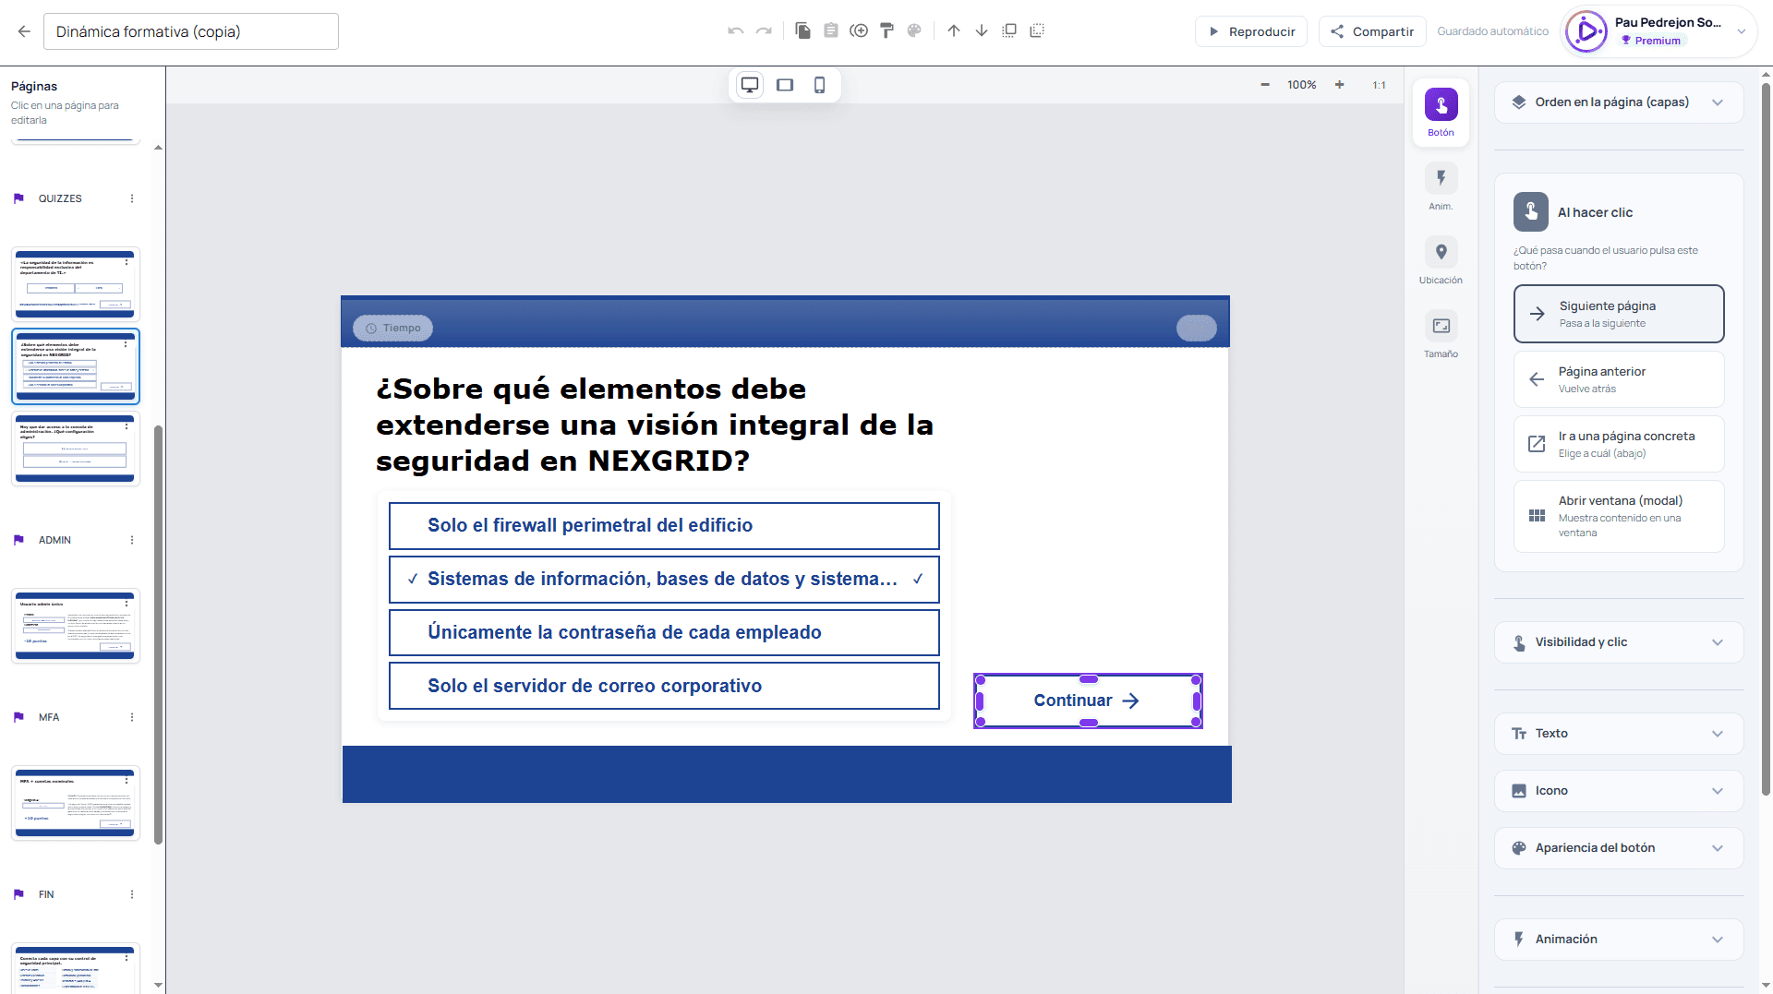Screen dimensions: 1773x994
Task: Click the format painter roller icon
Action: tap(886, 30)
